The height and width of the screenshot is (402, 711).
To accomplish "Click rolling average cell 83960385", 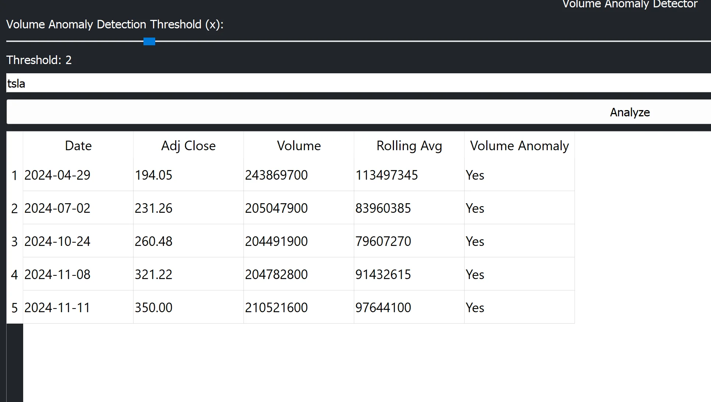I will point(383,208).
